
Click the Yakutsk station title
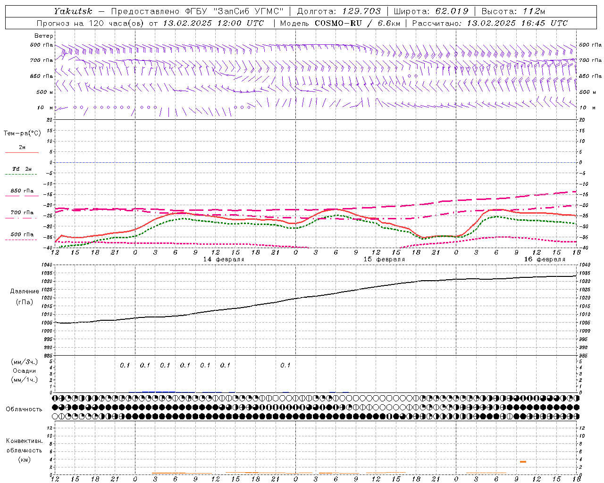[73, 11]
